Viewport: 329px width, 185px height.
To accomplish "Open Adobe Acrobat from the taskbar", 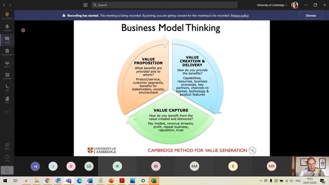I will (x=122, y=181).
